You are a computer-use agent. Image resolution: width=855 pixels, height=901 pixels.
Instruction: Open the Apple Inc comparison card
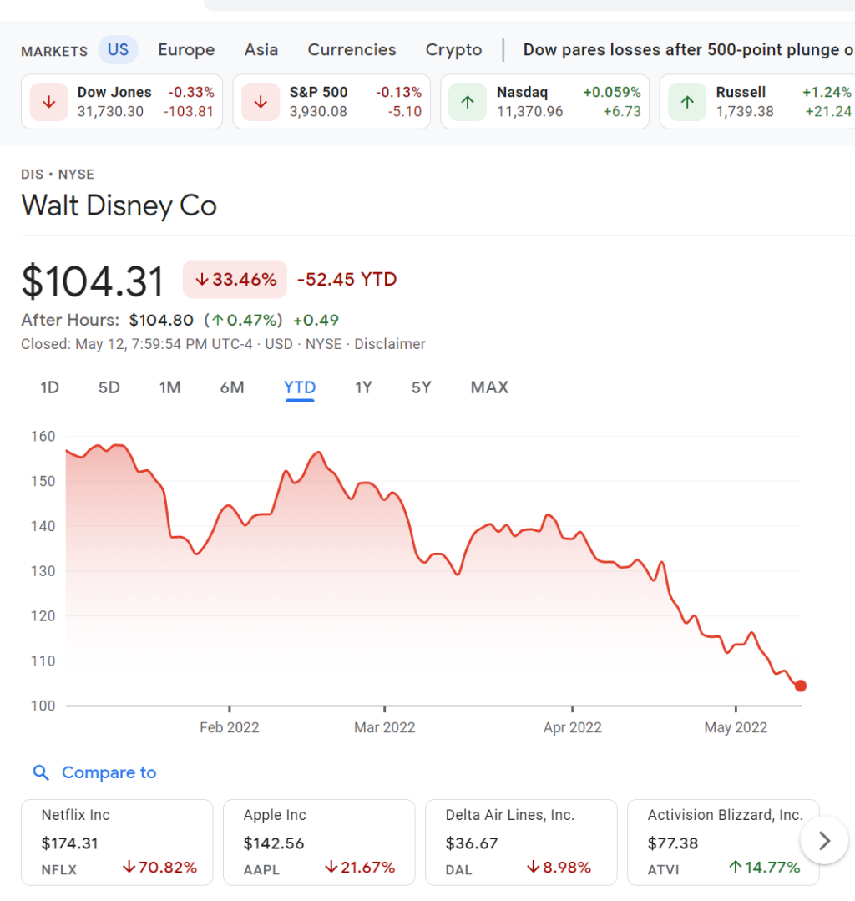[x=319, y=842]
